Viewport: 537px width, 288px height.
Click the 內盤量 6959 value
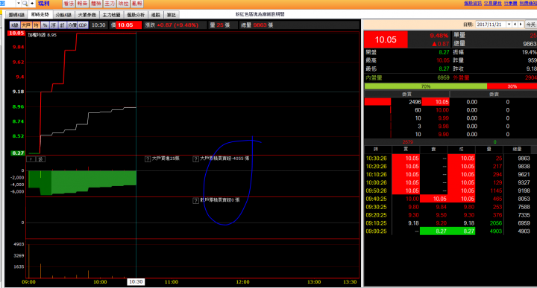click(443, 77)
